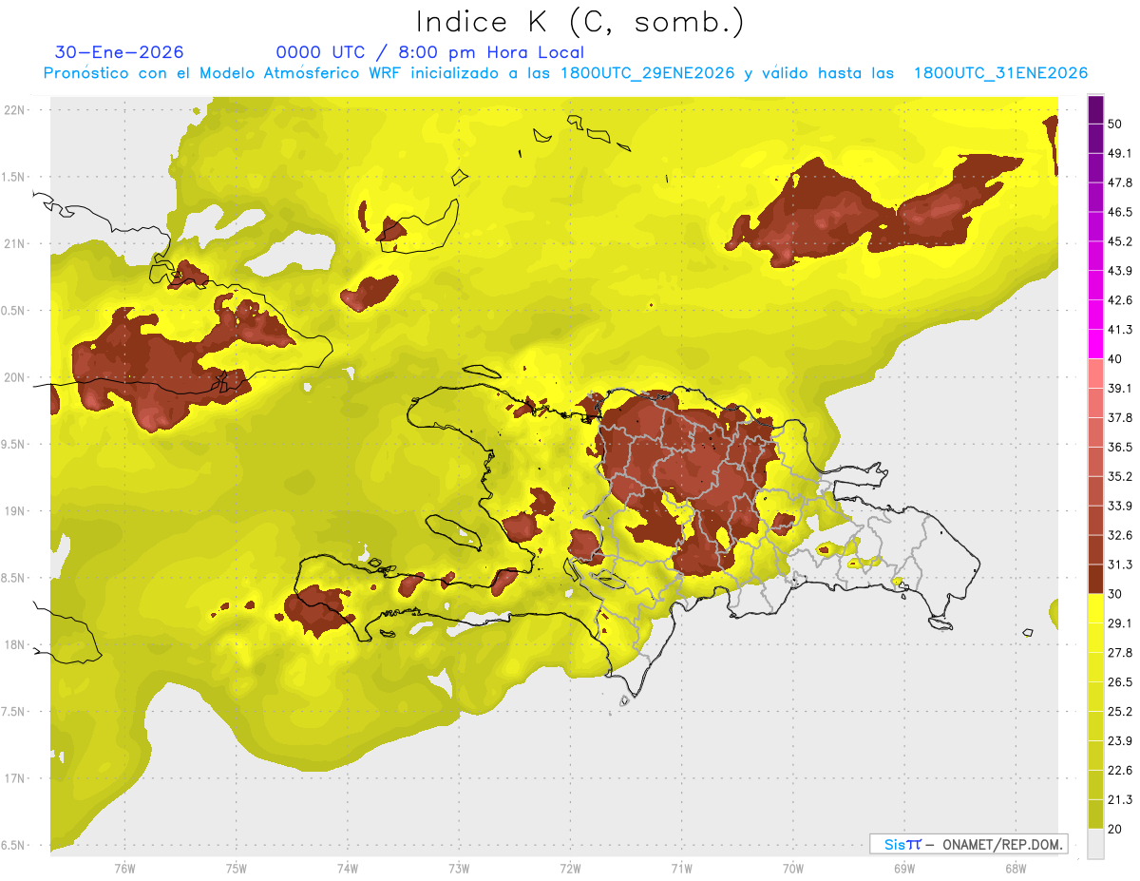Click the WRF forecast description line

(x=565, y=73)
